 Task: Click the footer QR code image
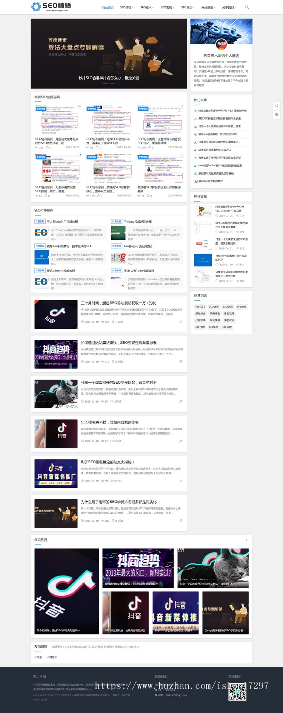237,691
